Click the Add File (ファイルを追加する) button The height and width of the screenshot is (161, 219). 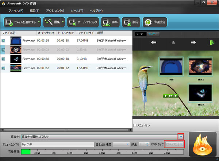[x=20, y=22]
